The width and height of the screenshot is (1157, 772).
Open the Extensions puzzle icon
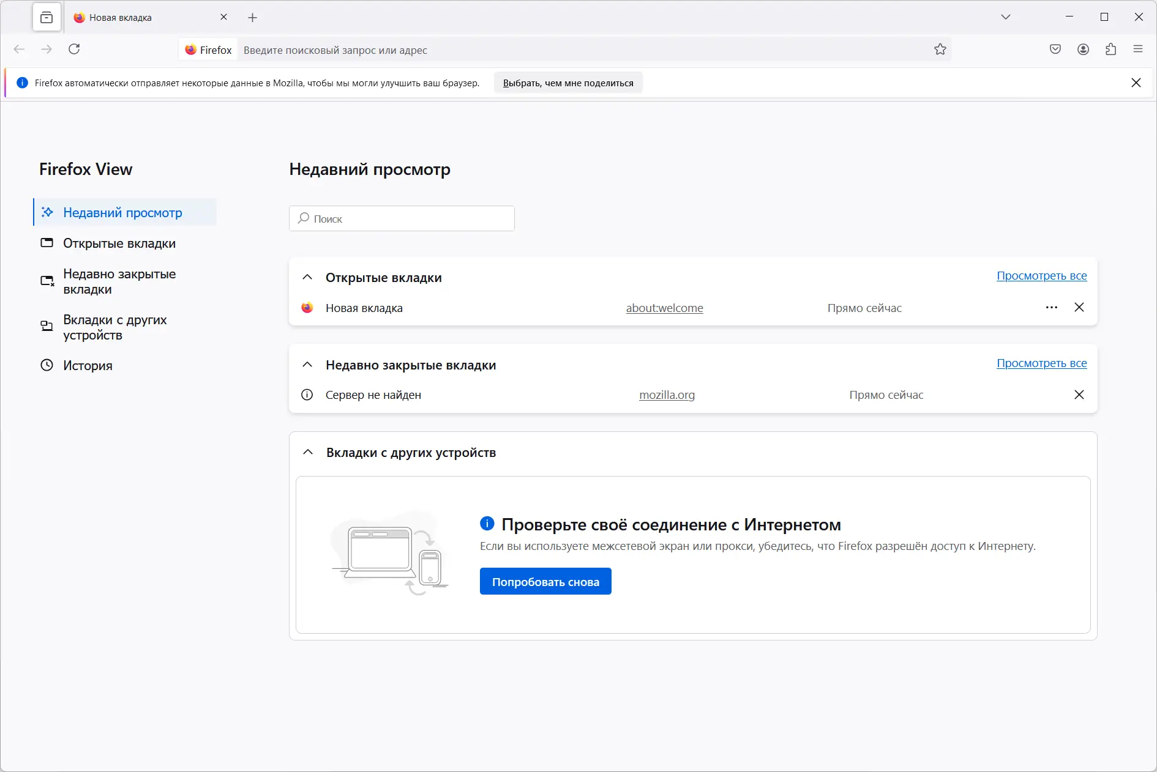(1110, 50)
